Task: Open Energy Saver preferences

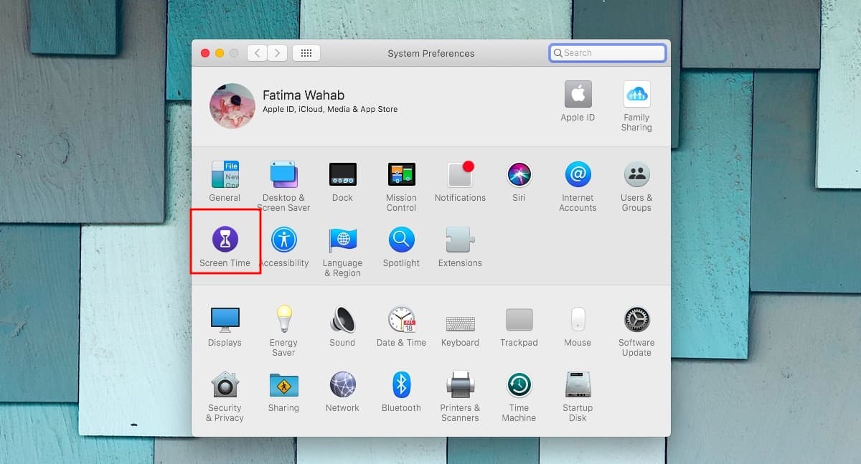Action: (283, 319)
